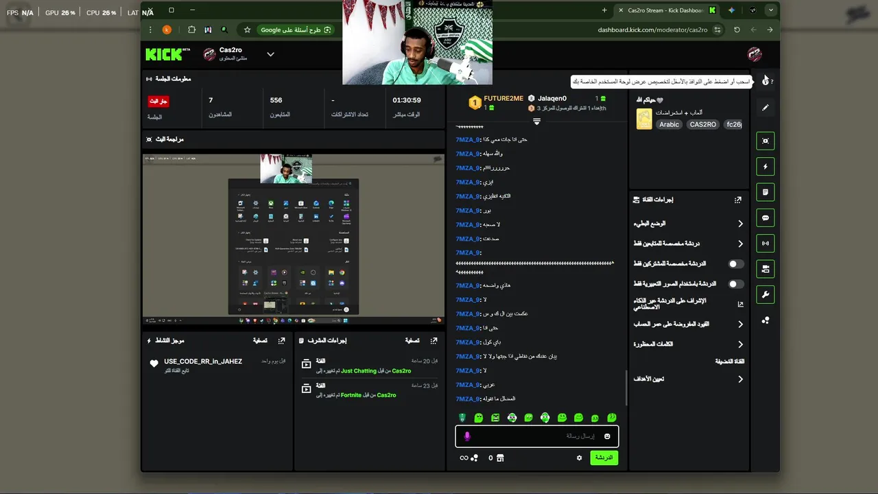The image size is (878, 494).
Task: Open the pencil edit layout icon
Action: 766,108
